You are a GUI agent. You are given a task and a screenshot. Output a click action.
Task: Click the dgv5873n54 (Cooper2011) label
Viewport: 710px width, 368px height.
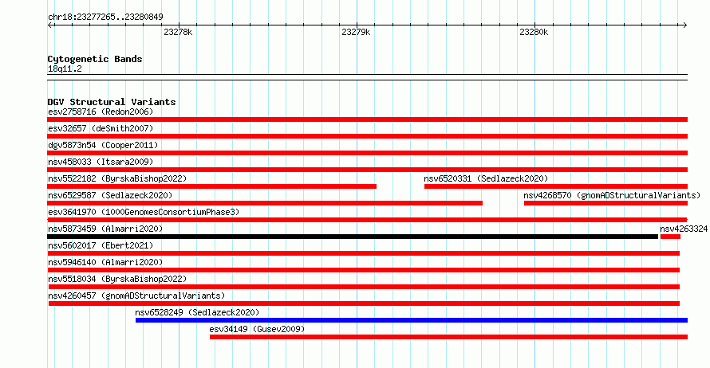click(x=103, y=145)
